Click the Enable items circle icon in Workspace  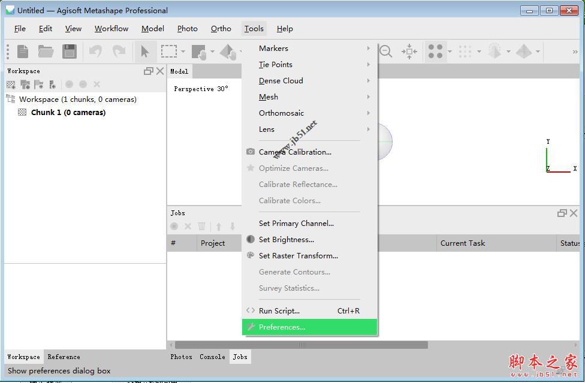69,85
